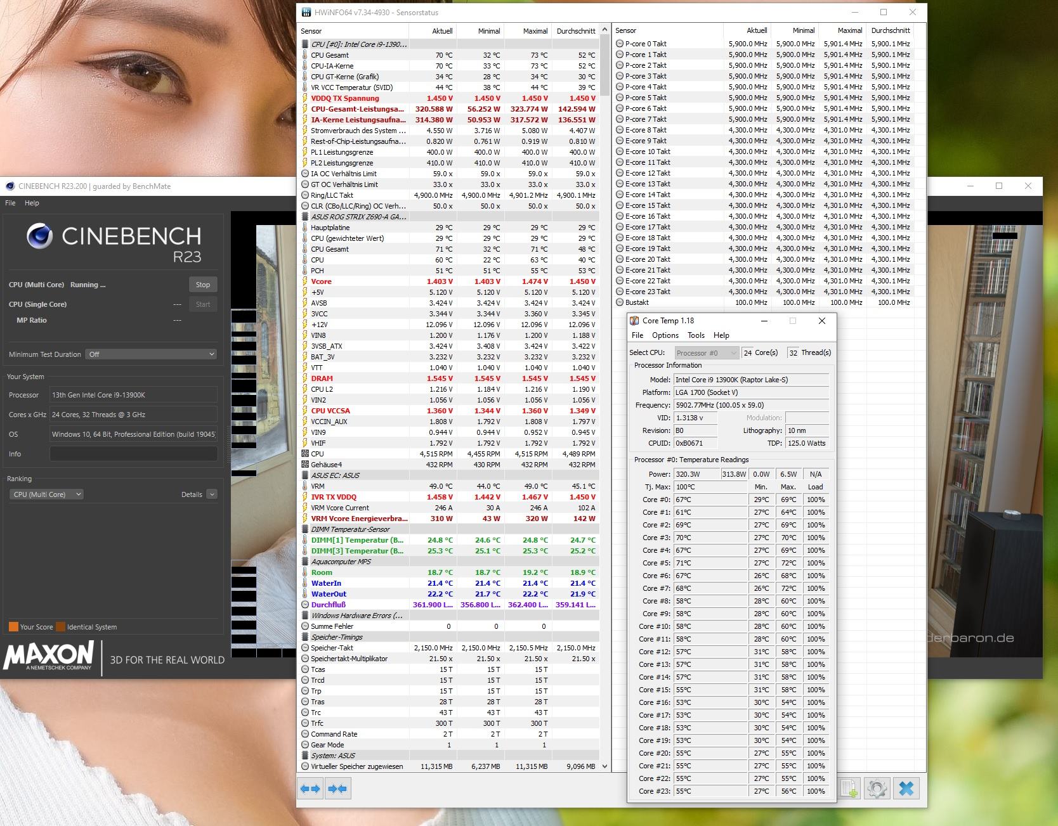This screenshot has width=1058, height=826.
Task: Click thermometer icon beside WaterOut row
Action: 305,594
